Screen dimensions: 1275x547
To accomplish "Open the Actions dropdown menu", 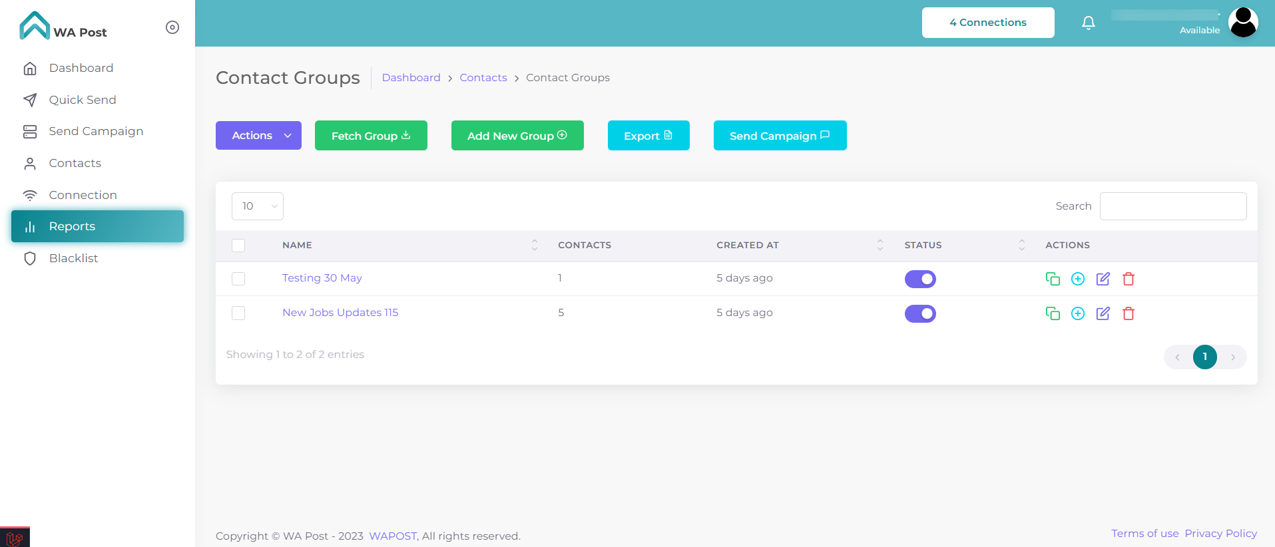I will [x=258, y=136].
